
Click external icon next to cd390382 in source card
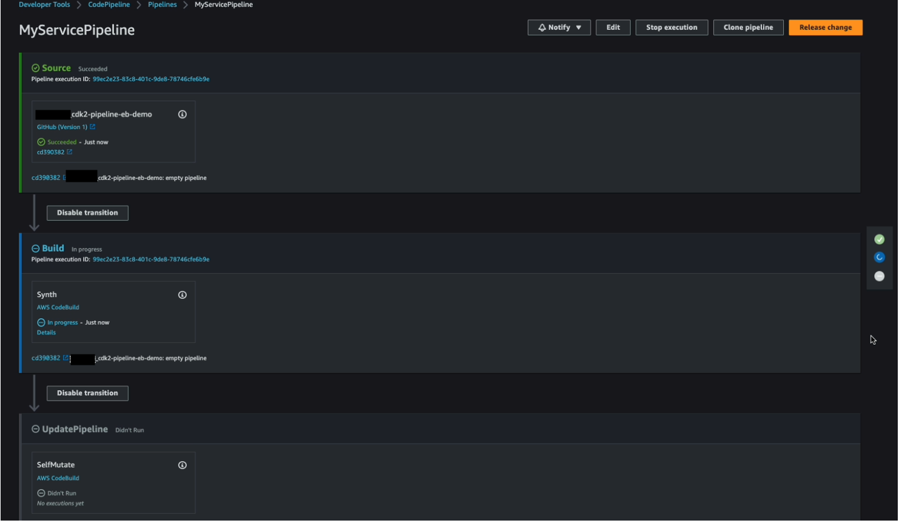[69, 153]
